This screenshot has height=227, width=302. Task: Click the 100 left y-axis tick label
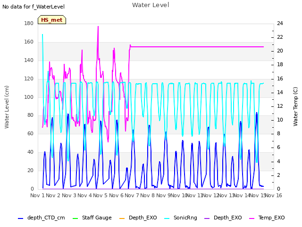point(29,97)
